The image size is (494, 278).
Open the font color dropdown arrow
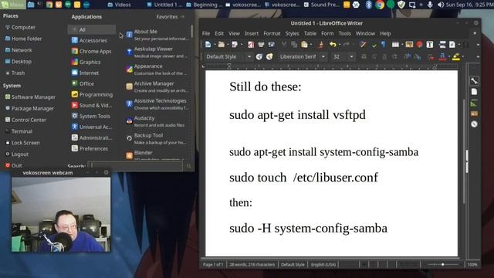(449, 57)
